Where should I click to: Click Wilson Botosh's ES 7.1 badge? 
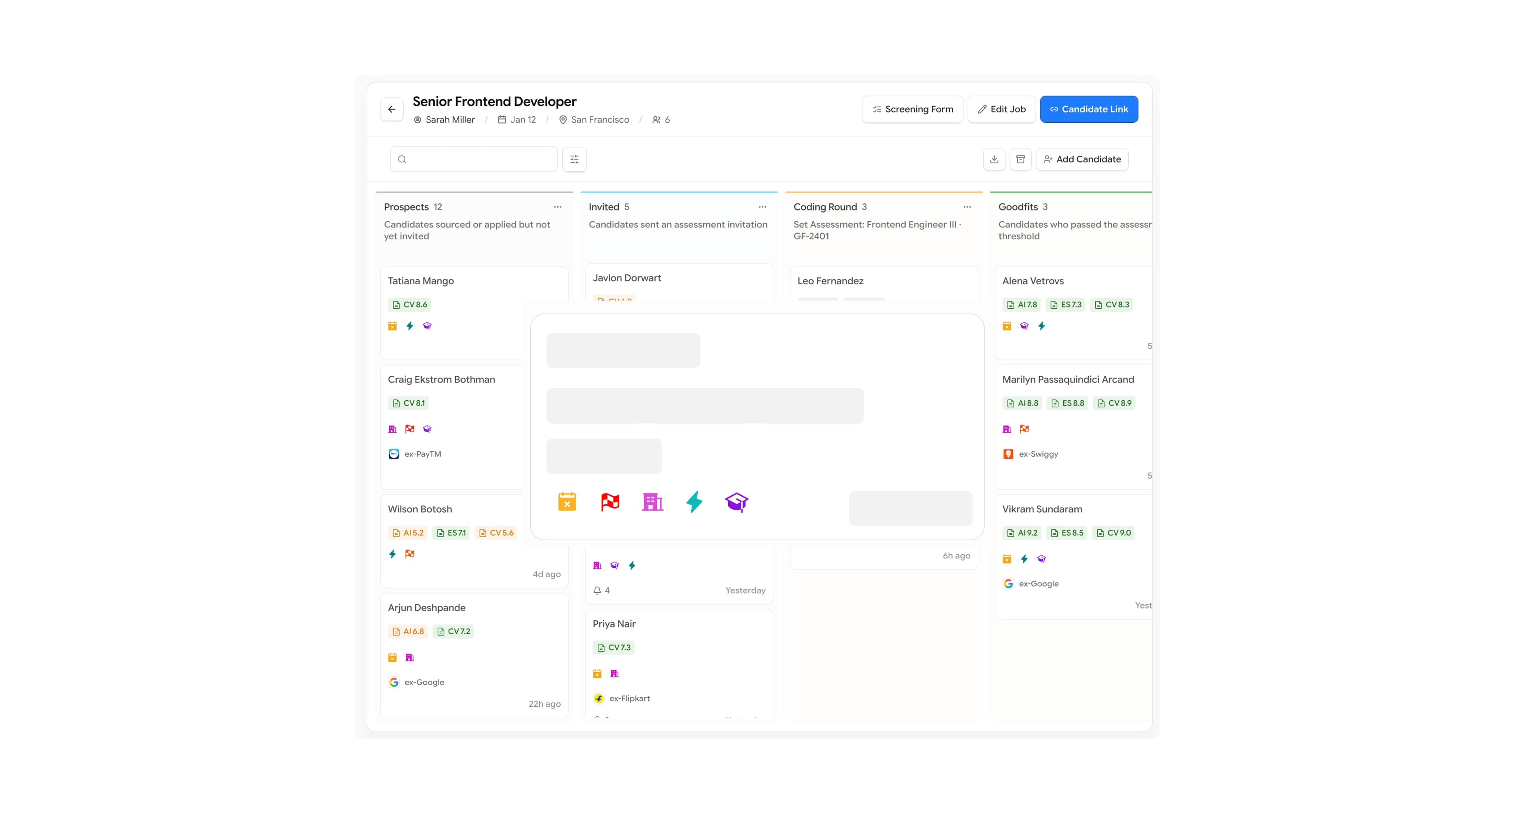click(x=451, y=533)
